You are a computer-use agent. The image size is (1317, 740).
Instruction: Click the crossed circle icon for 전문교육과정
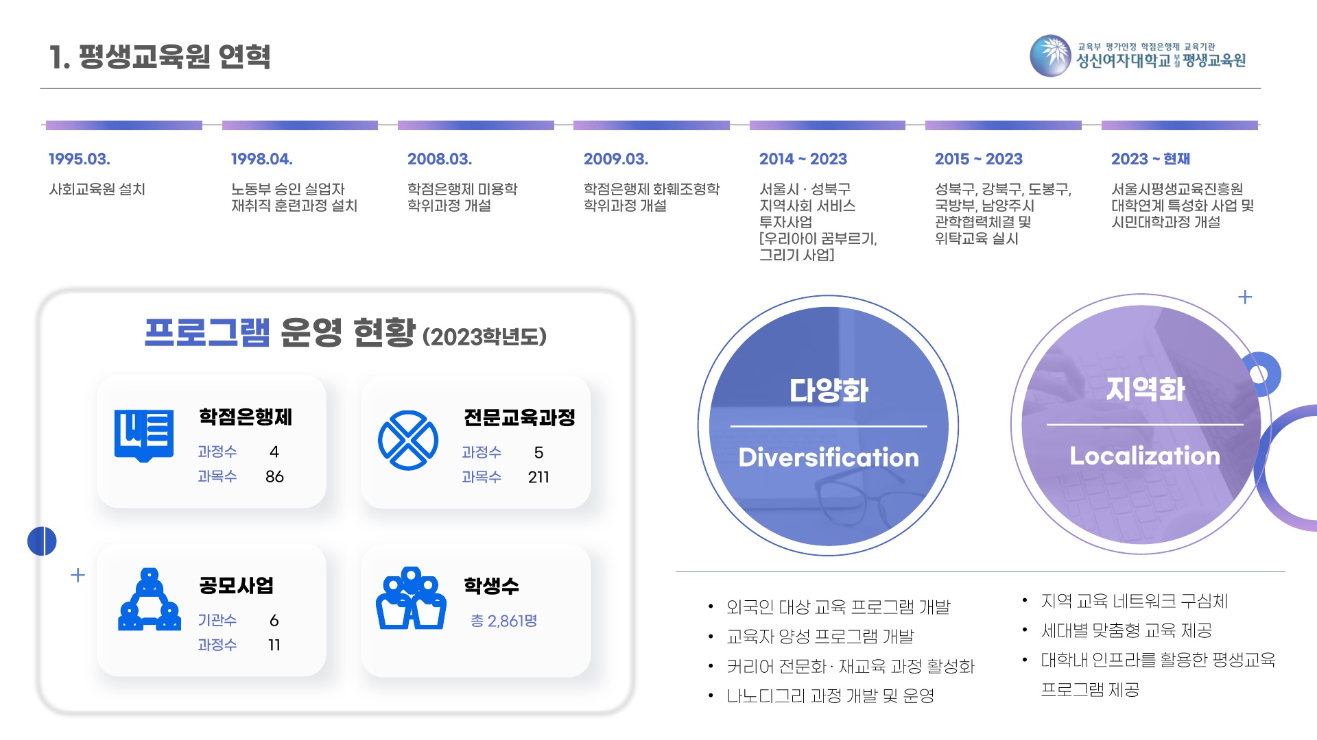click(408, 441)
